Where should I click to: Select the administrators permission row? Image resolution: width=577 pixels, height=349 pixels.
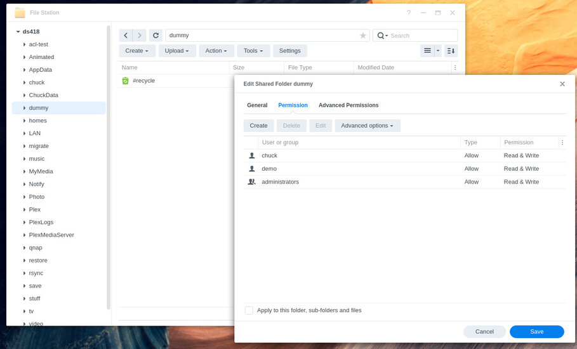coord(404,181)
